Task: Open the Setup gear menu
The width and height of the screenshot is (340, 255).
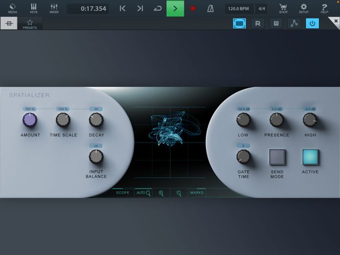Action: (304, 8)
